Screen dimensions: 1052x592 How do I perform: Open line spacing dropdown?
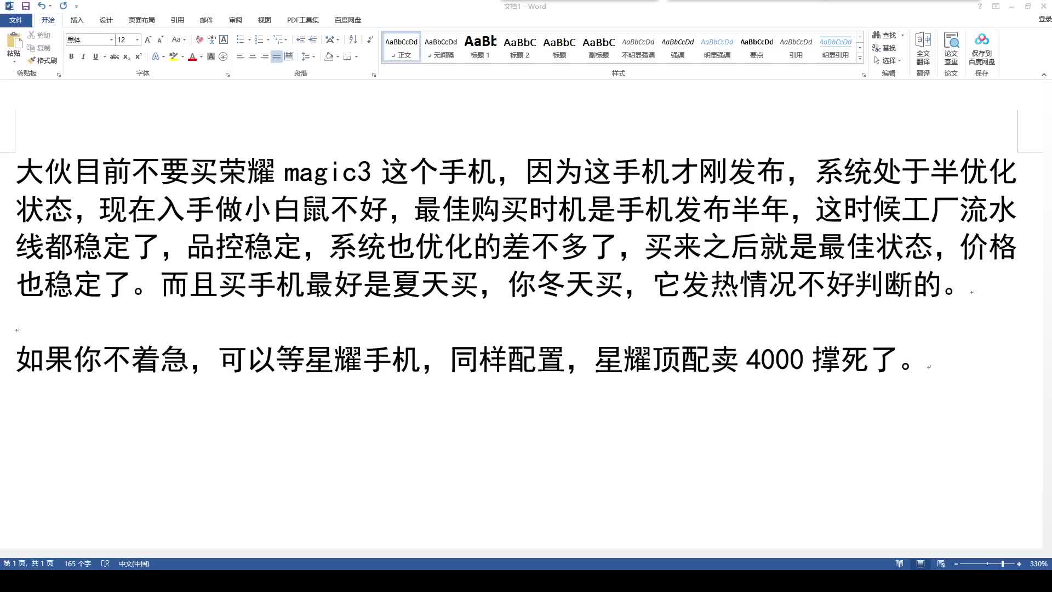(308, 56)
